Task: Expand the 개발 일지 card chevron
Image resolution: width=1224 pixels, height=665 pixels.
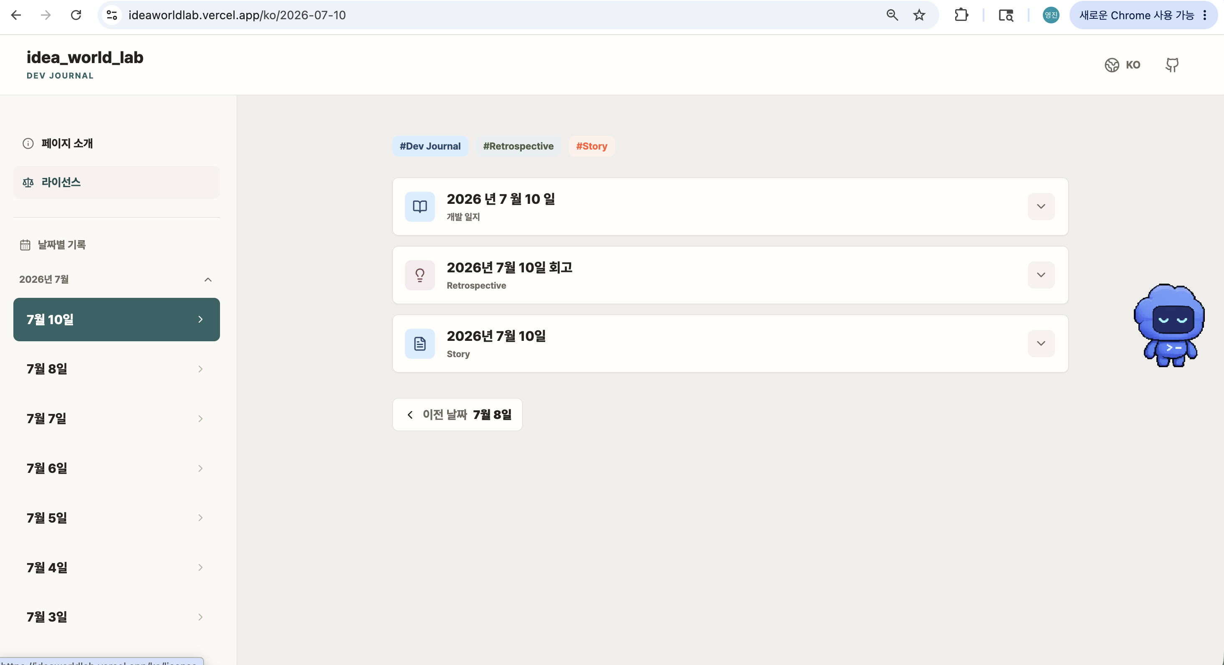Action: coord(1041,206)
